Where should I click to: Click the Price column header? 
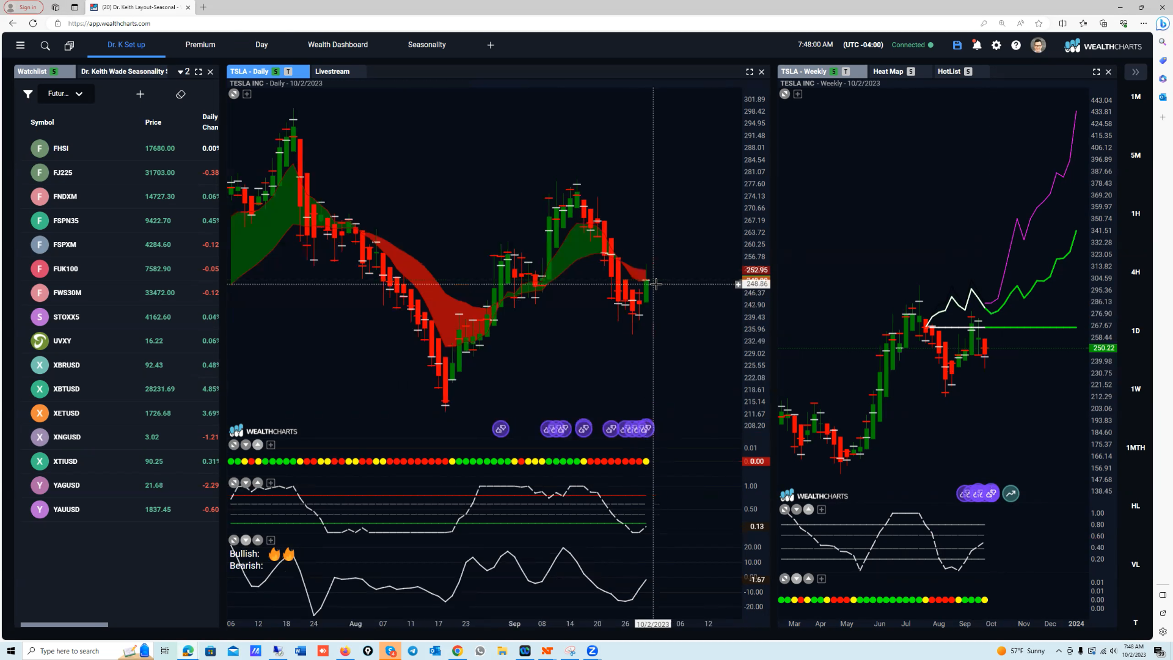pos(153,122)
